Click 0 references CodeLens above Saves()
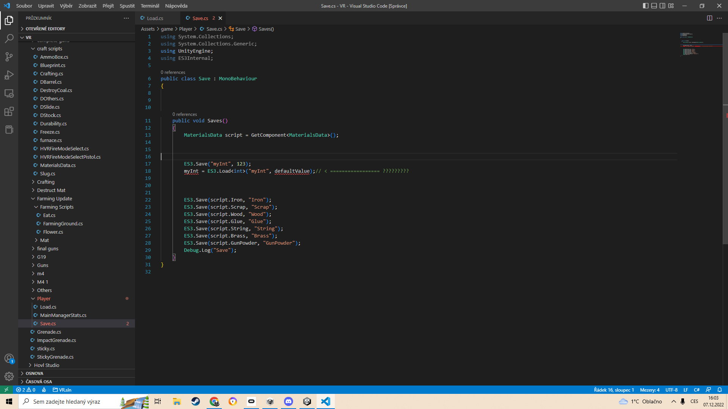Image resolution: width=728 pixels, height=409 pixels. pyautogui.click(x=185, y=114)
